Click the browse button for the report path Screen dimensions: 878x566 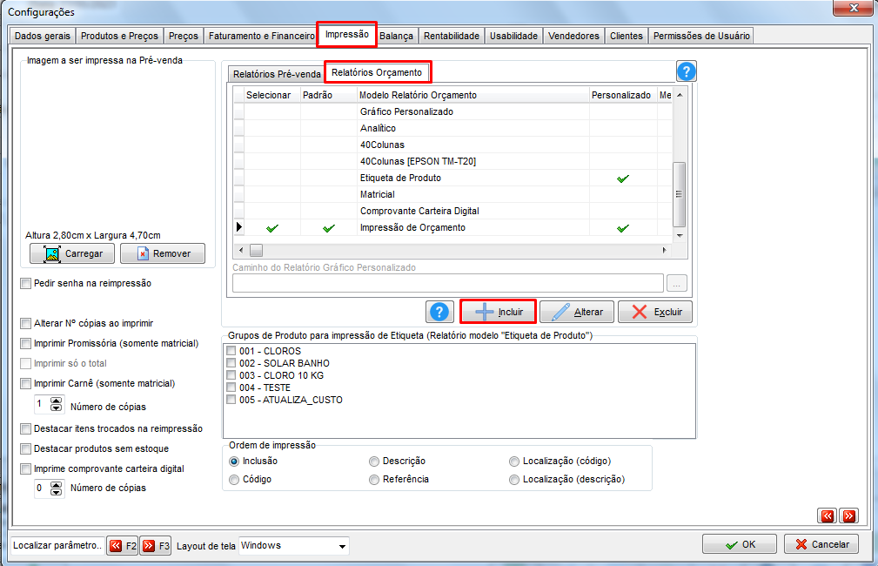click(x=676, y=284)
